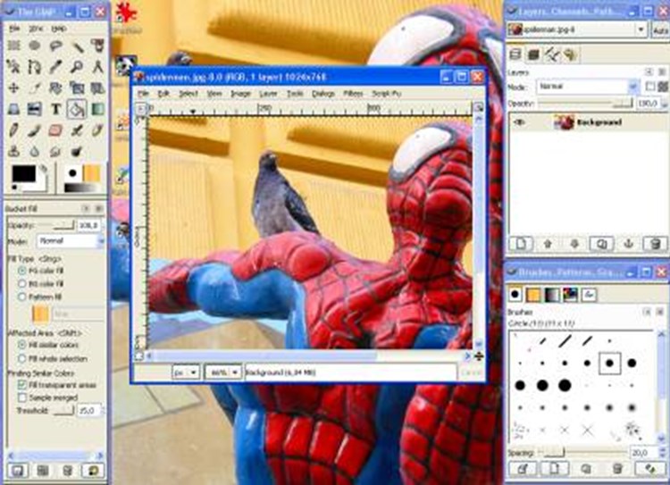Select the Dodge/Burn tool
Screen dimensions: 670x485
click(77, 151)
